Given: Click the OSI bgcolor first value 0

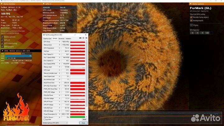Looking at the screenshot, I should click(192, 33).
